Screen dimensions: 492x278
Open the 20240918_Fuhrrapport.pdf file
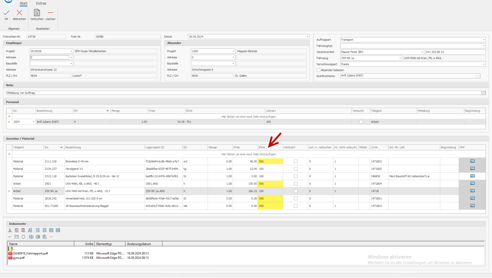[30, 253]
